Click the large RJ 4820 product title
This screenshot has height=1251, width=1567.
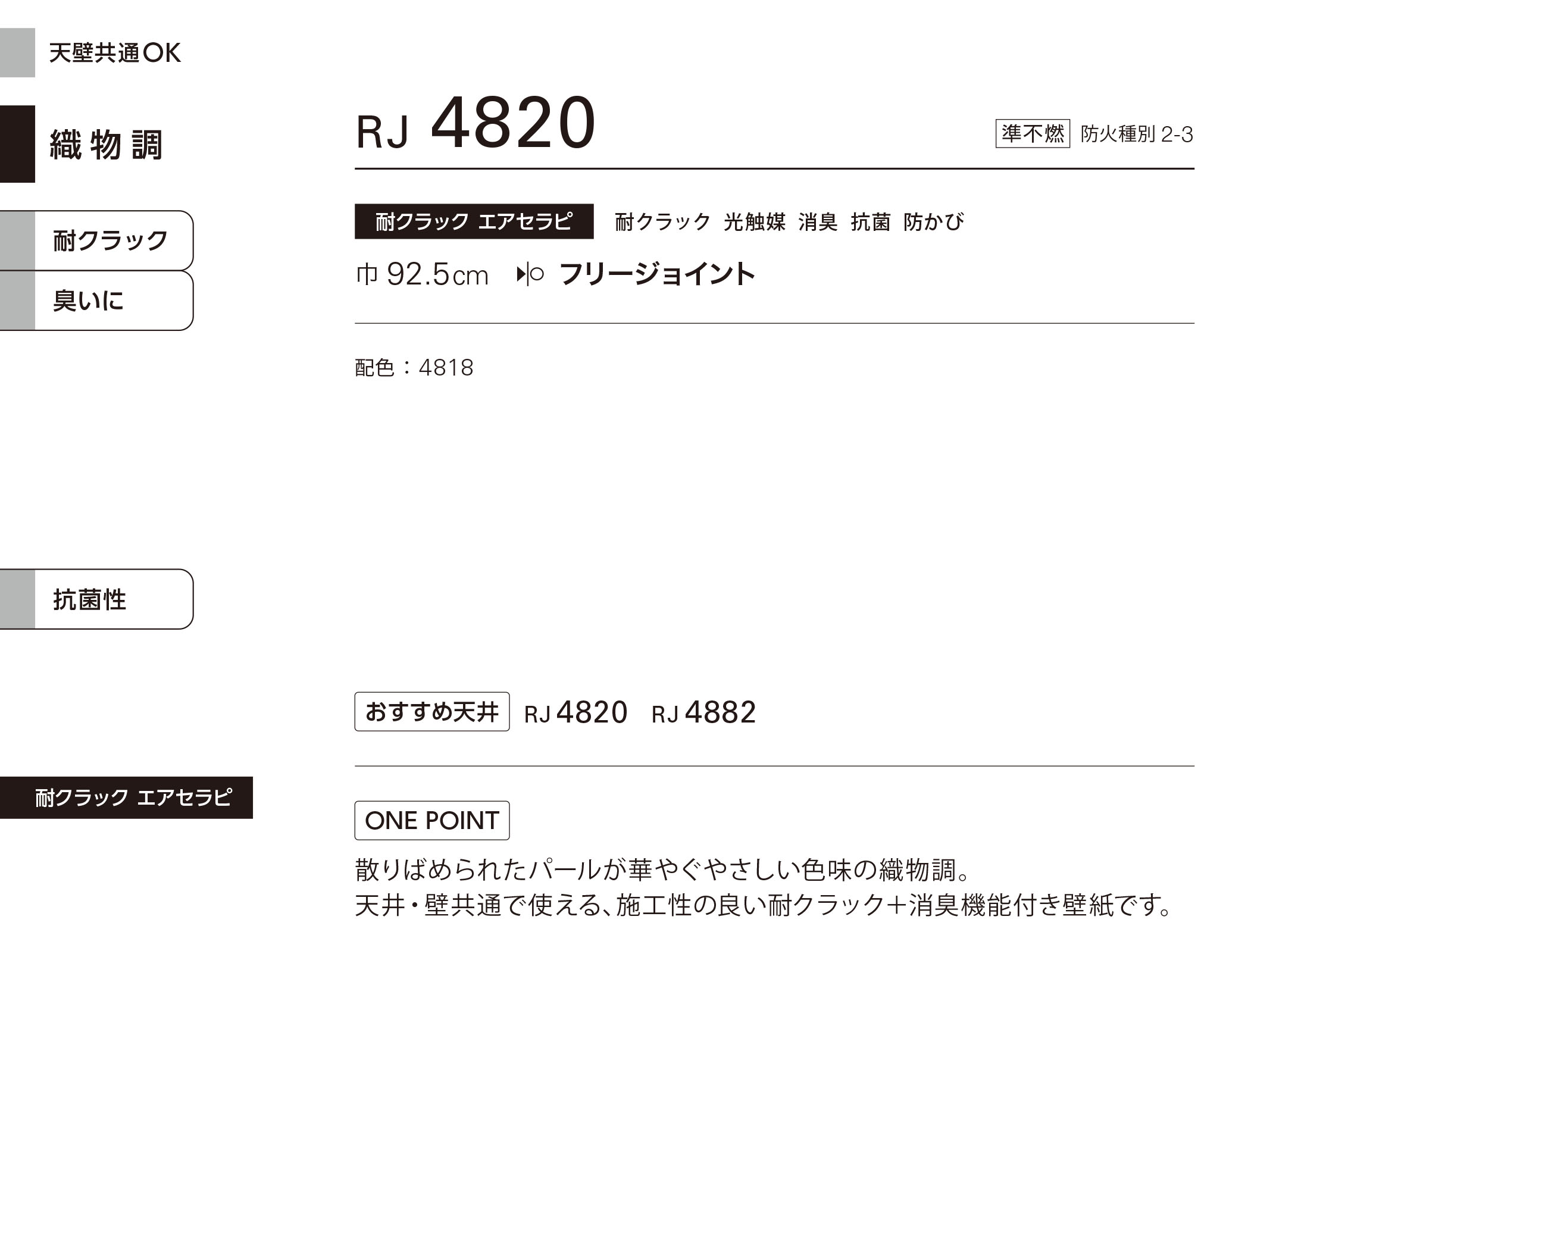pyautogui.click(x=476, y=123)
